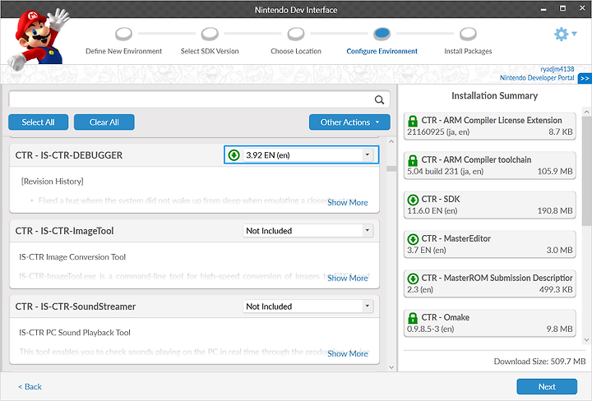Open the IS-CTR-ImageTool version dropdown
Image resolution: width=592 pixels, height=401 pixels.
308,230
